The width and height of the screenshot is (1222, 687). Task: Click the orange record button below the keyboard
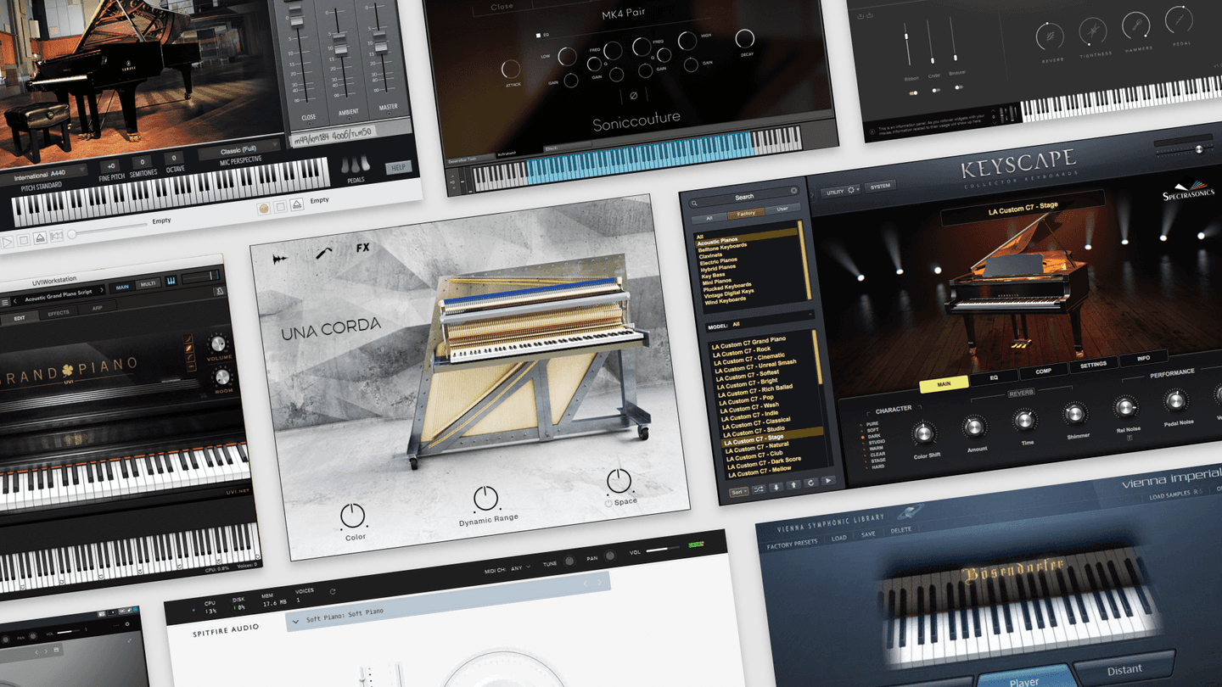point(264,209)
